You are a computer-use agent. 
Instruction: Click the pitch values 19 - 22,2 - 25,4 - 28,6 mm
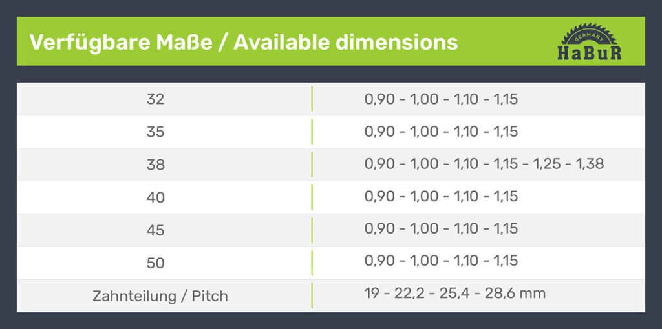(x=455, y=294)
